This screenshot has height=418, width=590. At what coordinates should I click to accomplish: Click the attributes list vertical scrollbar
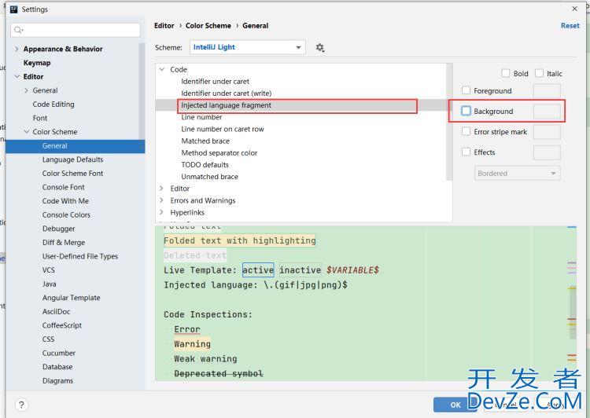coord(449,122)
